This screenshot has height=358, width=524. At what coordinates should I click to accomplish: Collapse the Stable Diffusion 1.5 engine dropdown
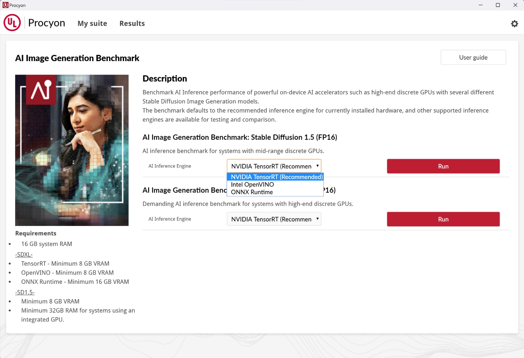[274, 166]
